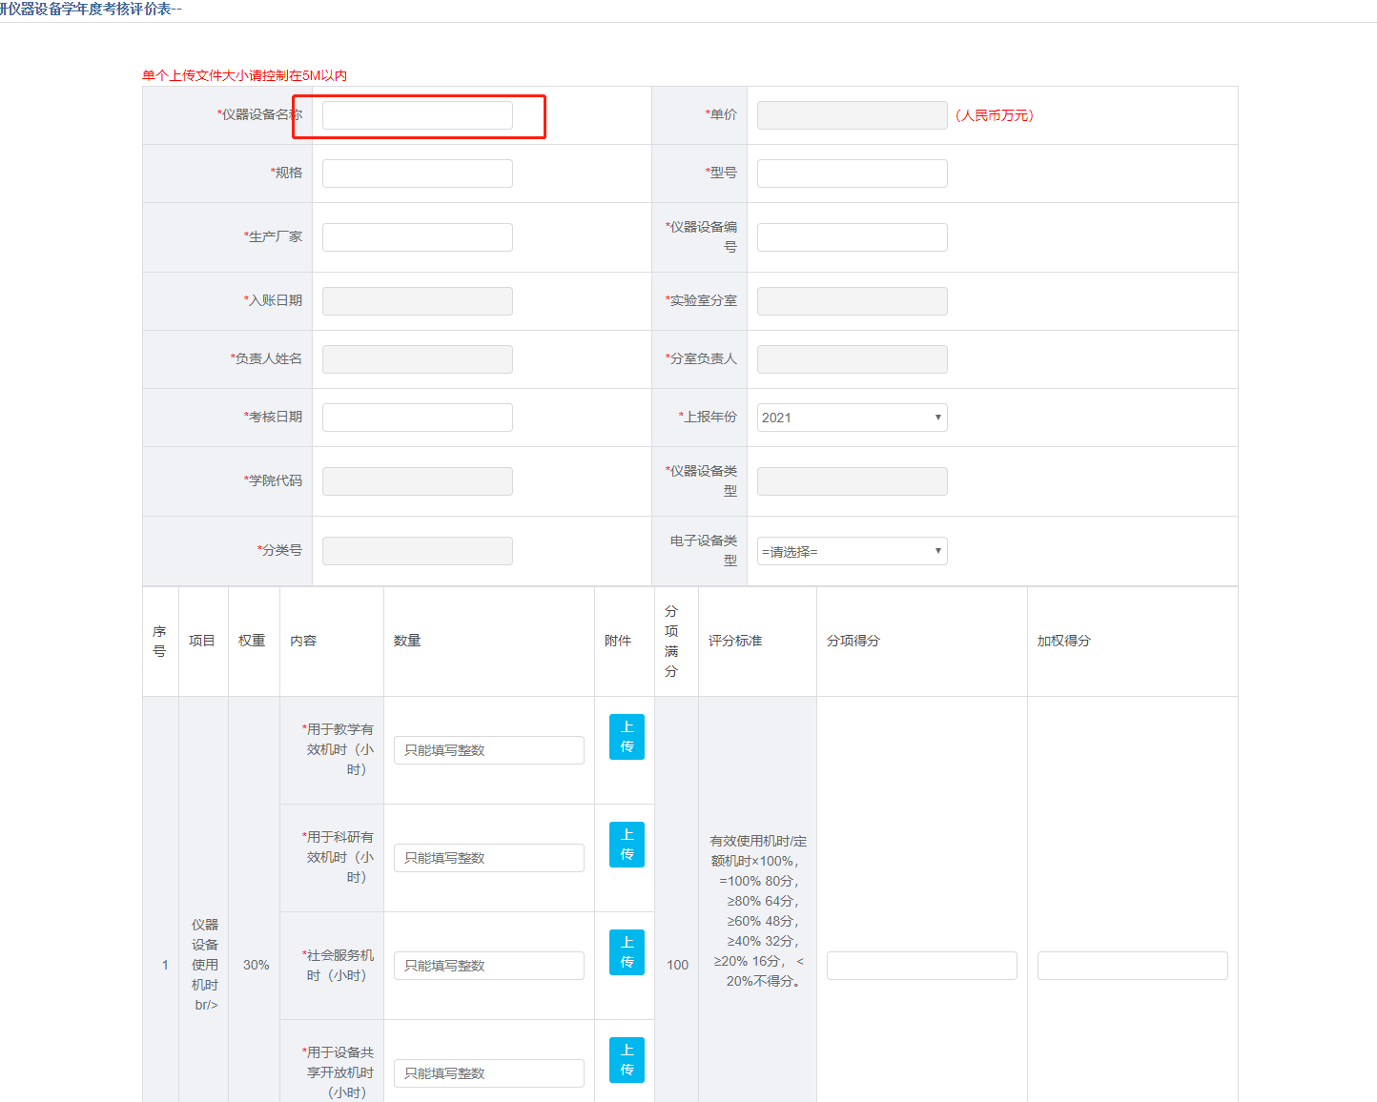Click the 单价 price field
1377x1102 pixels.
tap(852, 115)
